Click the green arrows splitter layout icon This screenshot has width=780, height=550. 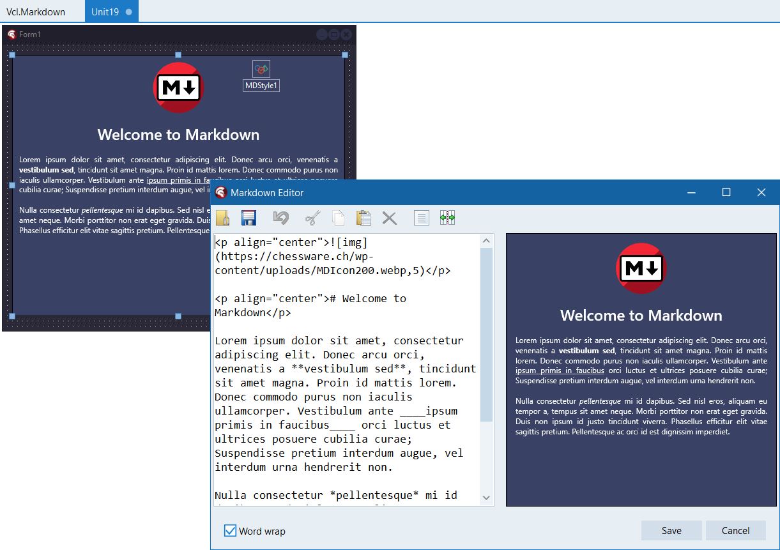447,218
